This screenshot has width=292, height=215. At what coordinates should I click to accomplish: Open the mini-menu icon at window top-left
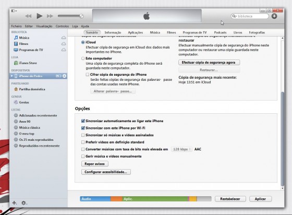coord(14,11)
